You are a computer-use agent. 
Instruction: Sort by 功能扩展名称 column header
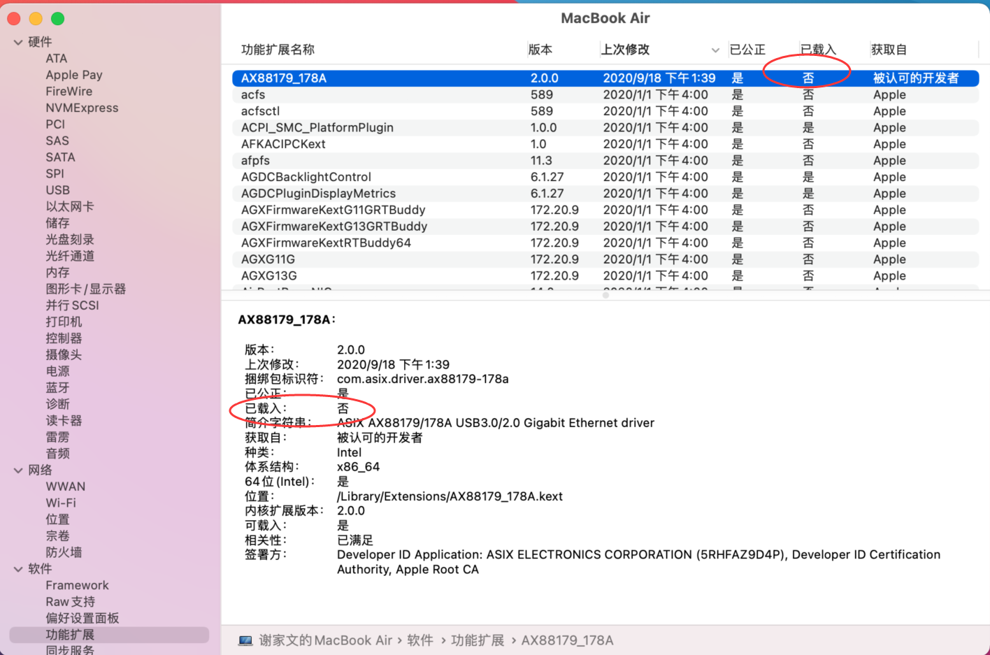click(x=278, y=50)
